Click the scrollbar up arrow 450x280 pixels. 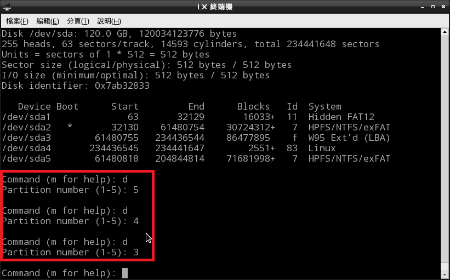pos(445,33)
